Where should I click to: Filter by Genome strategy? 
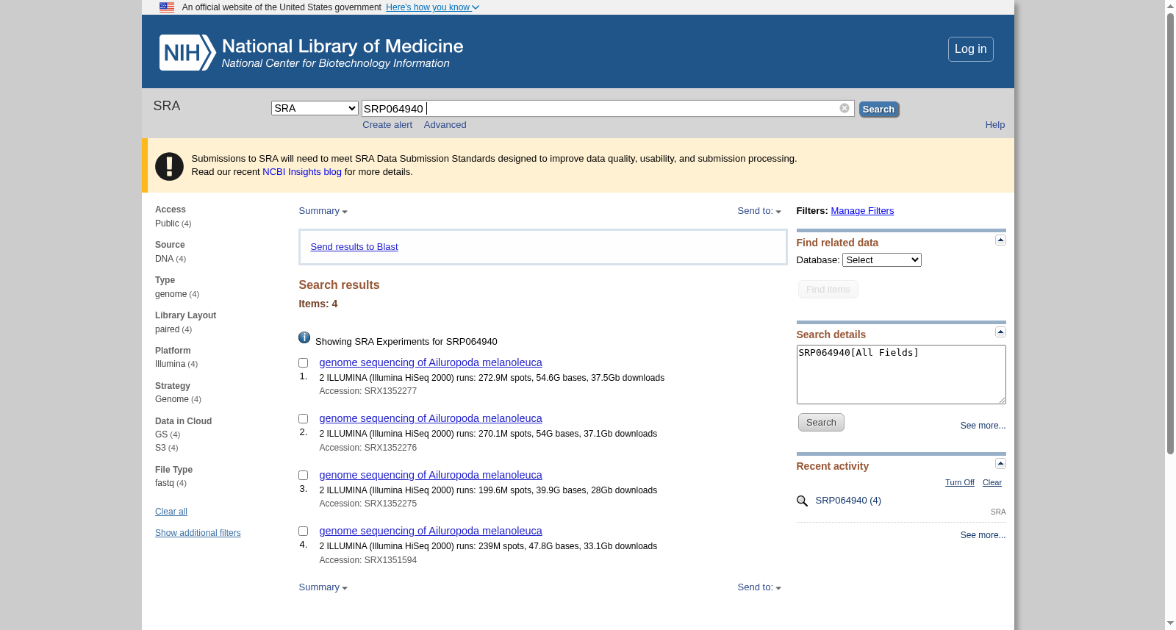(x=172, y=399)
